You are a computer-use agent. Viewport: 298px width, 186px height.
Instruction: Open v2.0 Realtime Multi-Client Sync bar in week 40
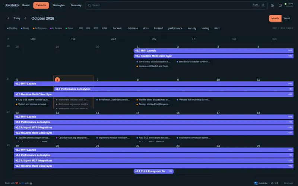tap(213, 56)
